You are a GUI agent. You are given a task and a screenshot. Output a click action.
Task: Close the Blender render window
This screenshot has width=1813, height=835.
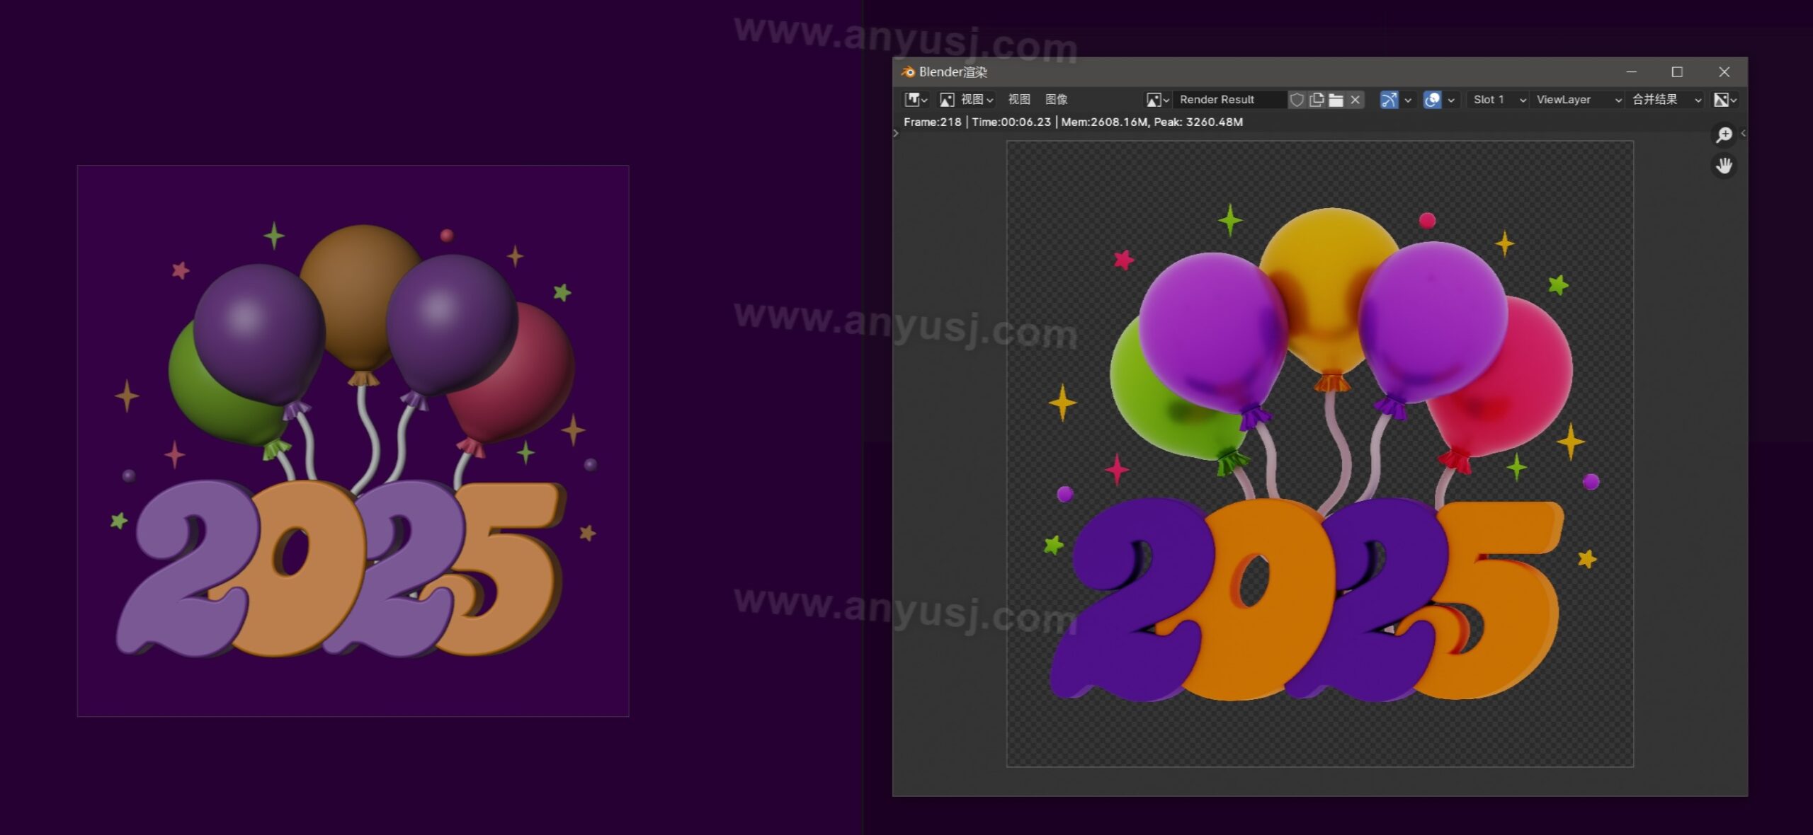(x=1724, y=72)
